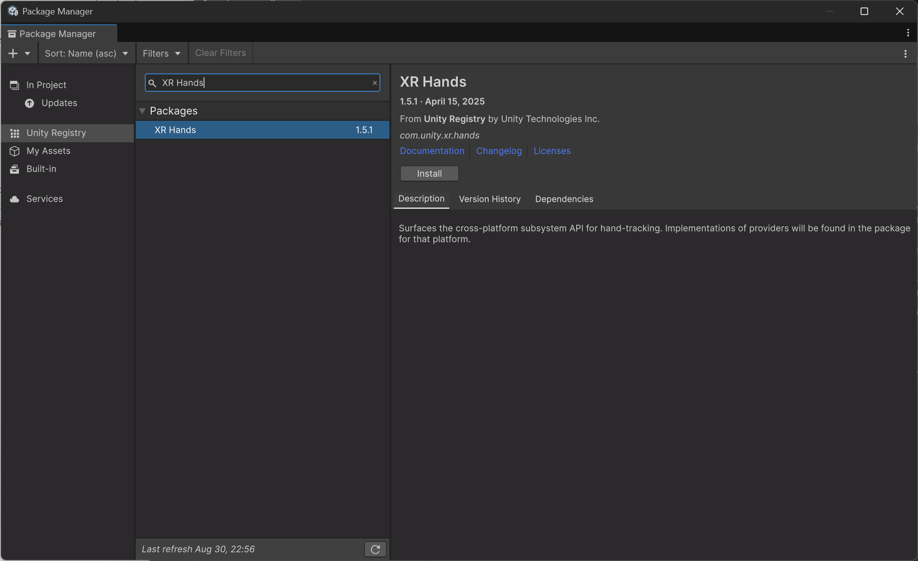Image resolution: width=918 pixels, height=561 pixels.
Task: Click the Services cloud icon
Action: coord(14,199)
